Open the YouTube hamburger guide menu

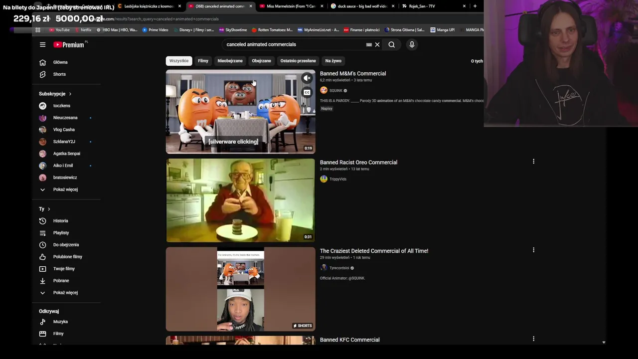pos(42,45)
